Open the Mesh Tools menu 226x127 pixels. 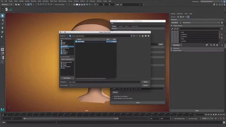click(x=53, y=1)
